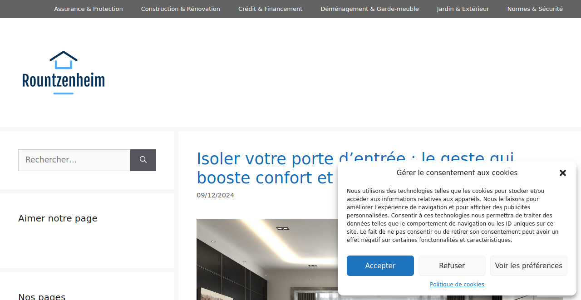Open the Jardin & Extérieur menu
This screenshot has height=300, width=581.
[463, 9]
